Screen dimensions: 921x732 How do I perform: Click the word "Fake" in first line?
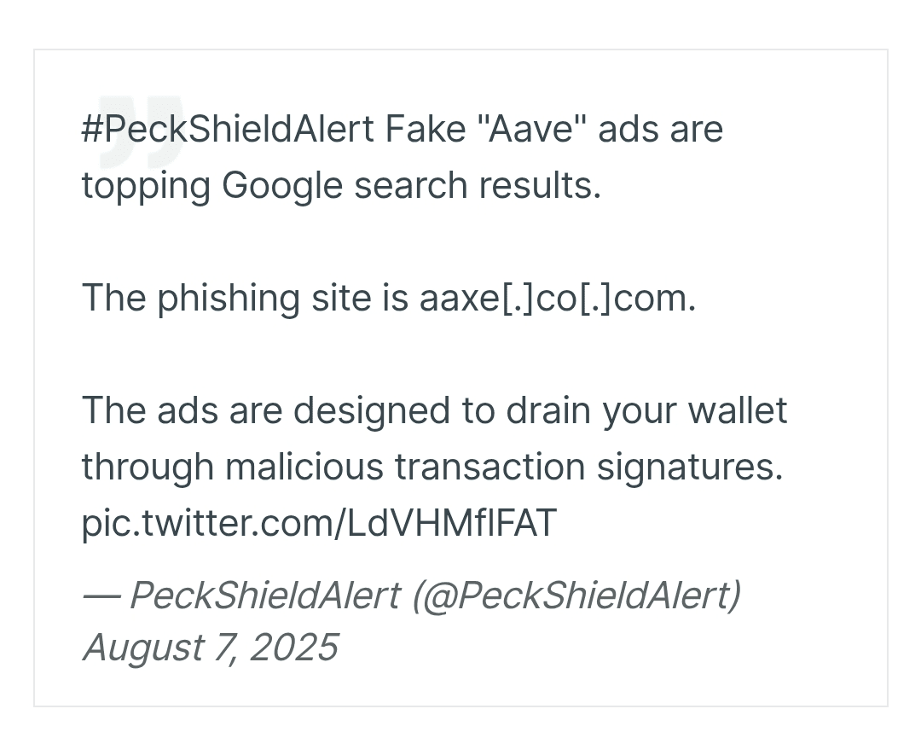click(426, 129)
